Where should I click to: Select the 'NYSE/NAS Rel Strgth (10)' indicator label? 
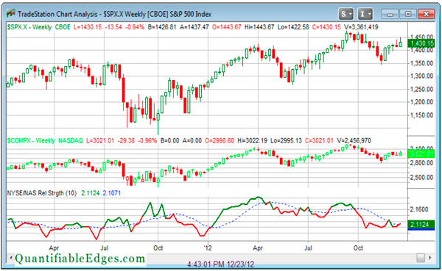[42, 193]
